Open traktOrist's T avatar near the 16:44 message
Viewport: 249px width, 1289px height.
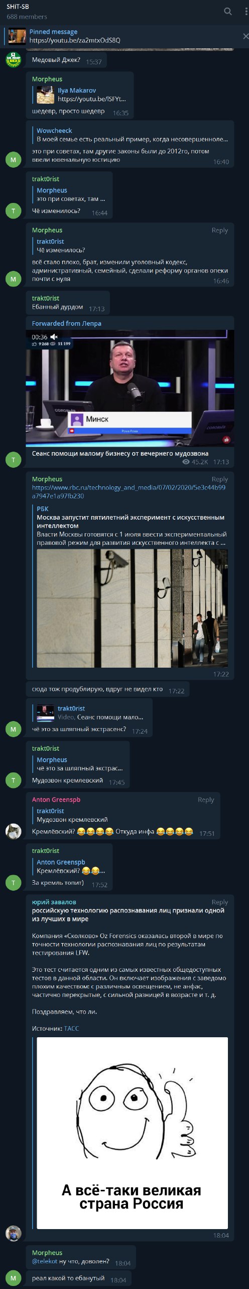[x=13, y=210]
